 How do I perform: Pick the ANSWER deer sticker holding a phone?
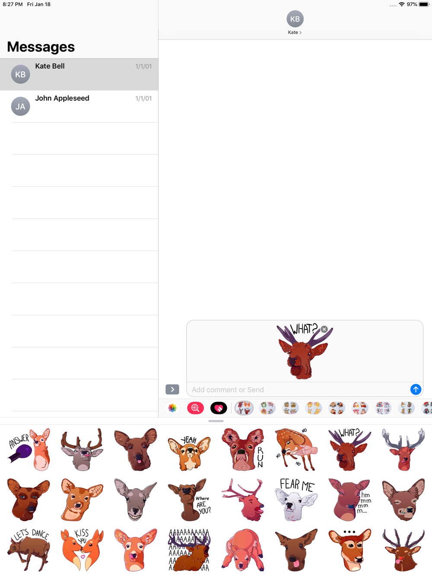(29, 450)
